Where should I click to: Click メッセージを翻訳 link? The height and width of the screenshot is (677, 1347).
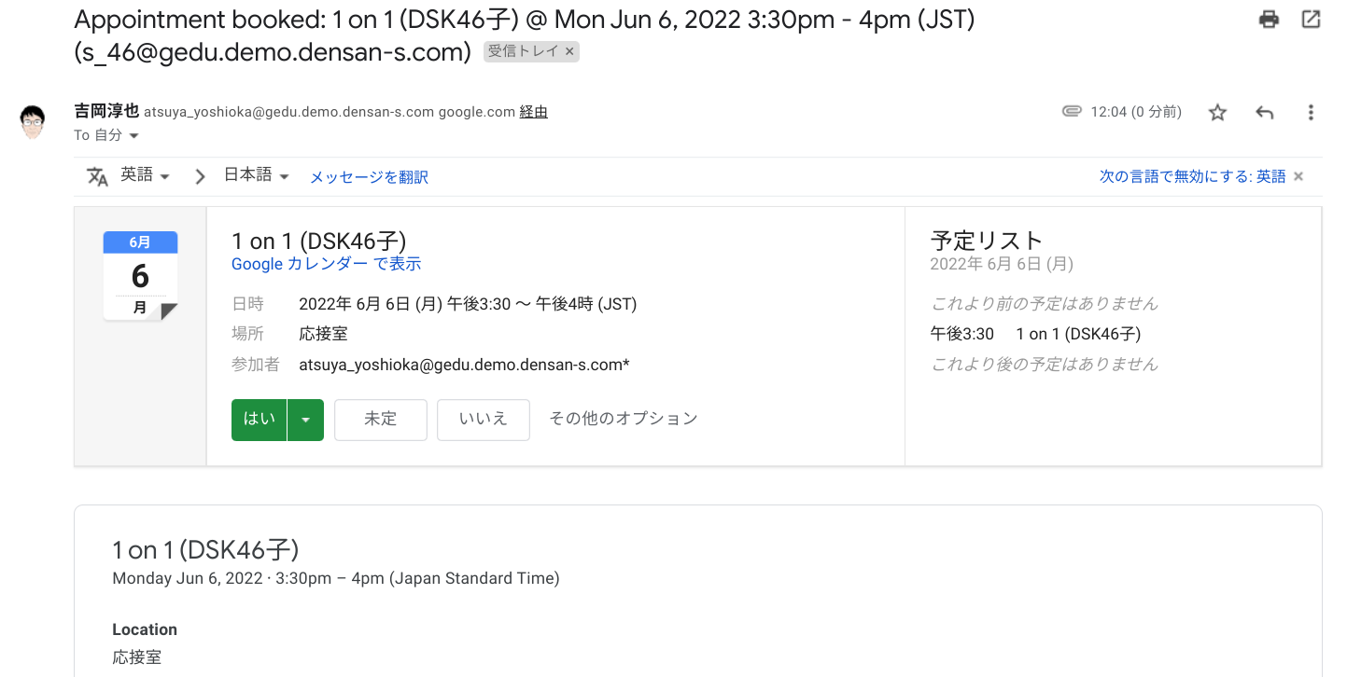[x=369, y=177]
